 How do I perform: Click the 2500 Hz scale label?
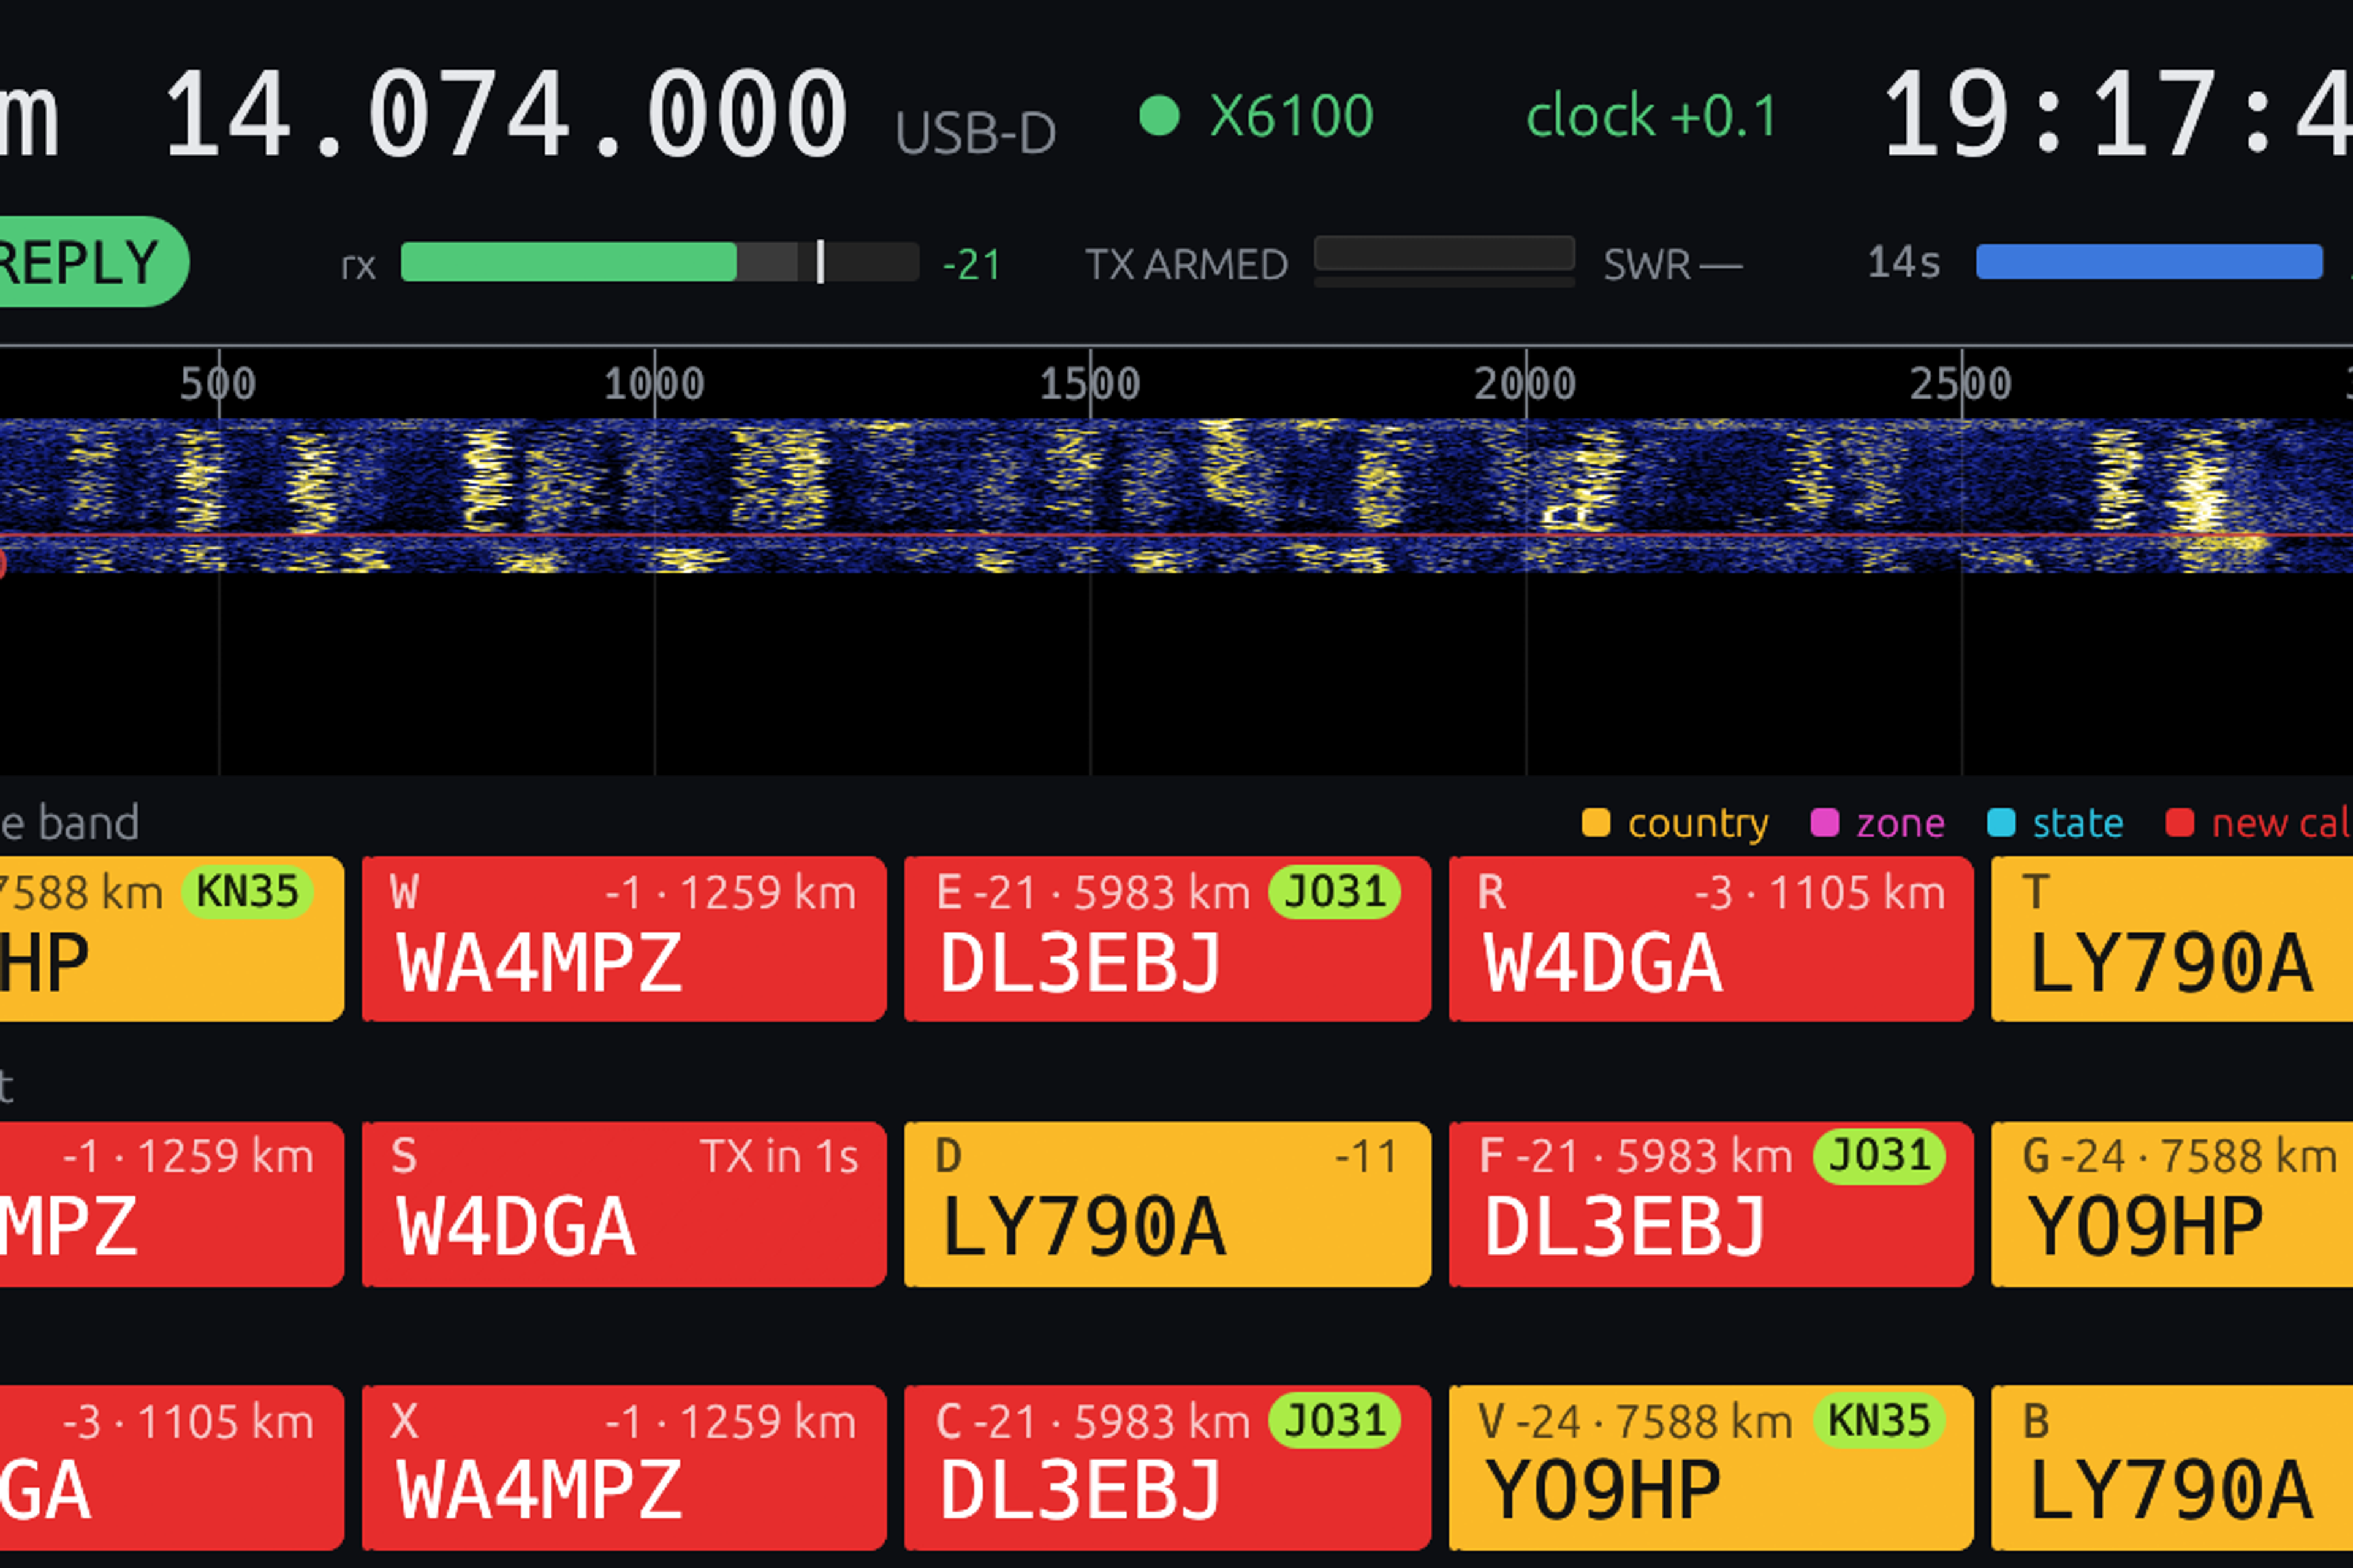1961,384
